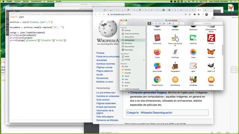239x134 pixels.
Task: Open the Ventana menu
Action: 50,1
